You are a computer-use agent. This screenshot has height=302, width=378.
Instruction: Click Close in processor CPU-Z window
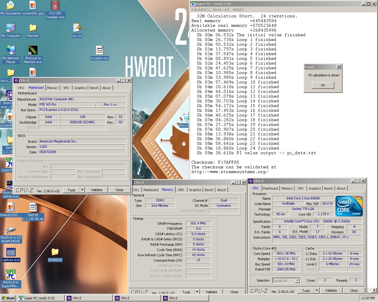tap(354, 290)
